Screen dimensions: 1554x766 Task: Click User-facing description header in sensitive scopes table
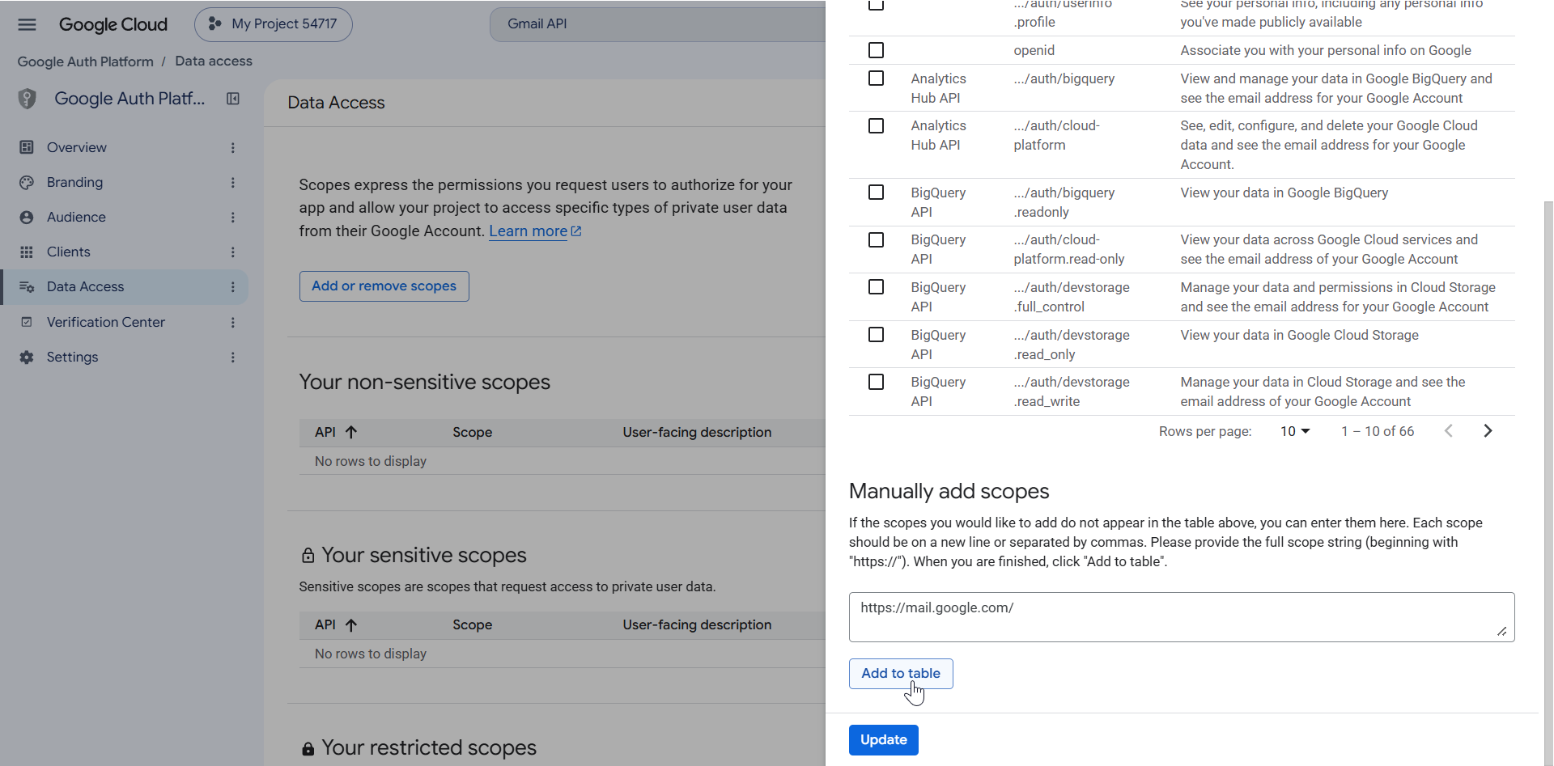pyautogui.click(x=697, y=624)
